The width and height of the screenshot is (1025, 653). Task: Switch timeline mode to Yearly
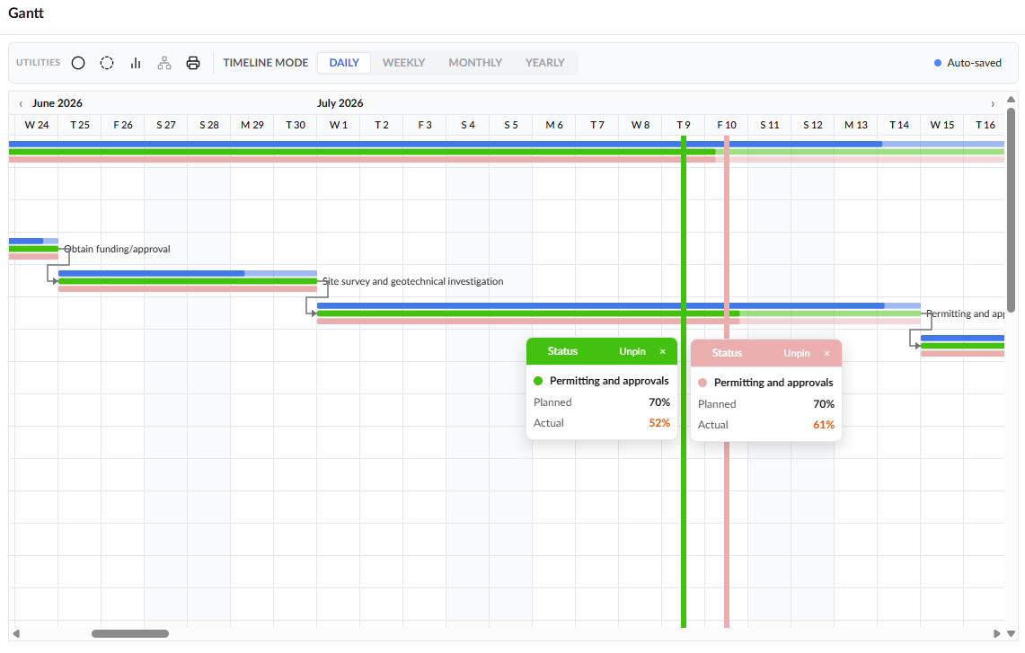point(544,63)
